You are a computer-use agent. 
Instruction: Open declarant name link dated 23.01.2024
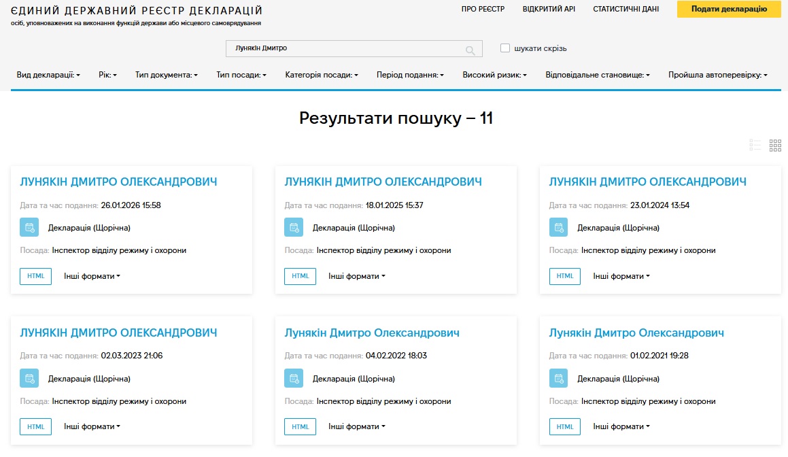[648, 182]
